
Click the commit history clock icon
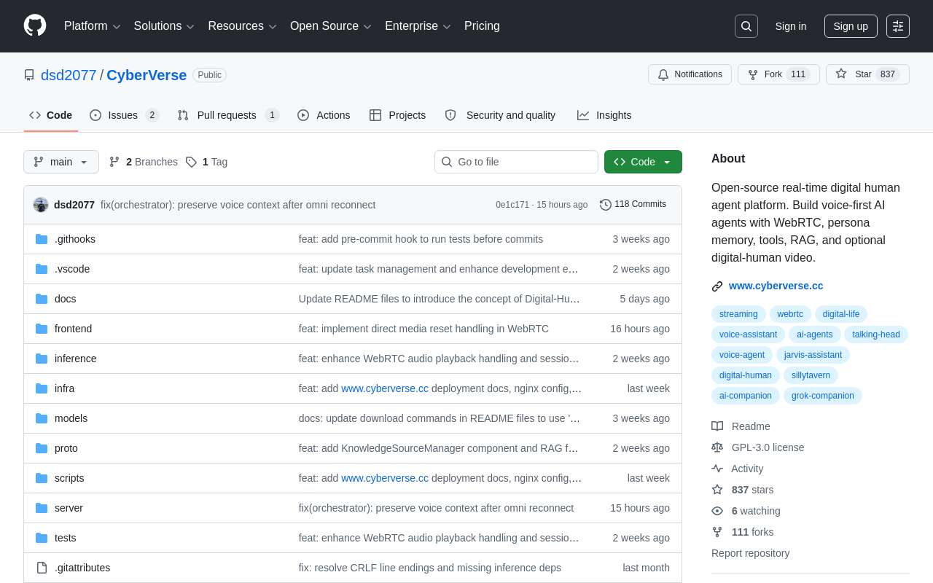(x=606, y=205)
